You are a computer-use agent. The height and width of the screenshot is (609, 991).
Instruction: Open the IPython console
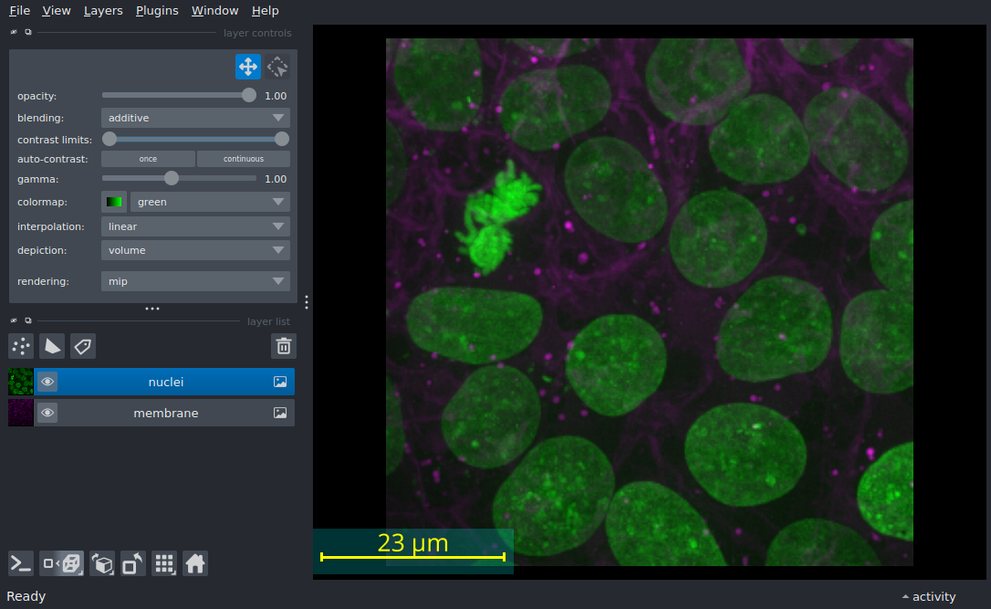coord(21,563)
